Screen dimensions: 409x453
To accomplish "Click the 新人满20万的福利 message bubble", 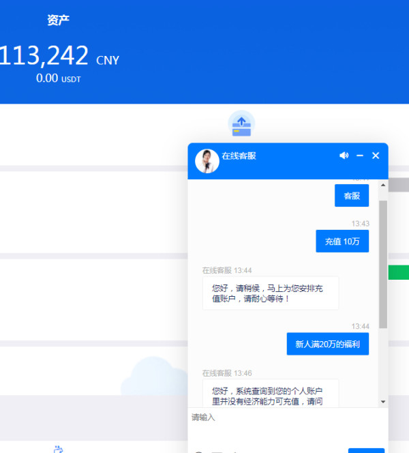I will click(328, 344).
